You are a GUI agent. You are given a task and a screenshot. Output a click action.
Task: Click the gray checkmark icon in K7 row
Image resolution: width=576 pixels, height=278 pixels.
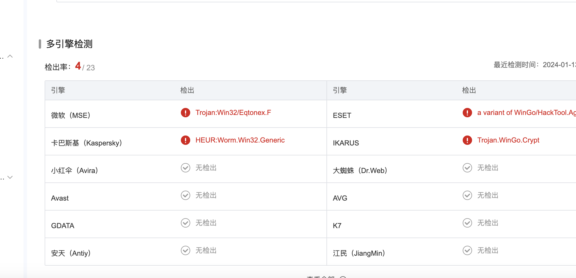click(x=467, y=223)
